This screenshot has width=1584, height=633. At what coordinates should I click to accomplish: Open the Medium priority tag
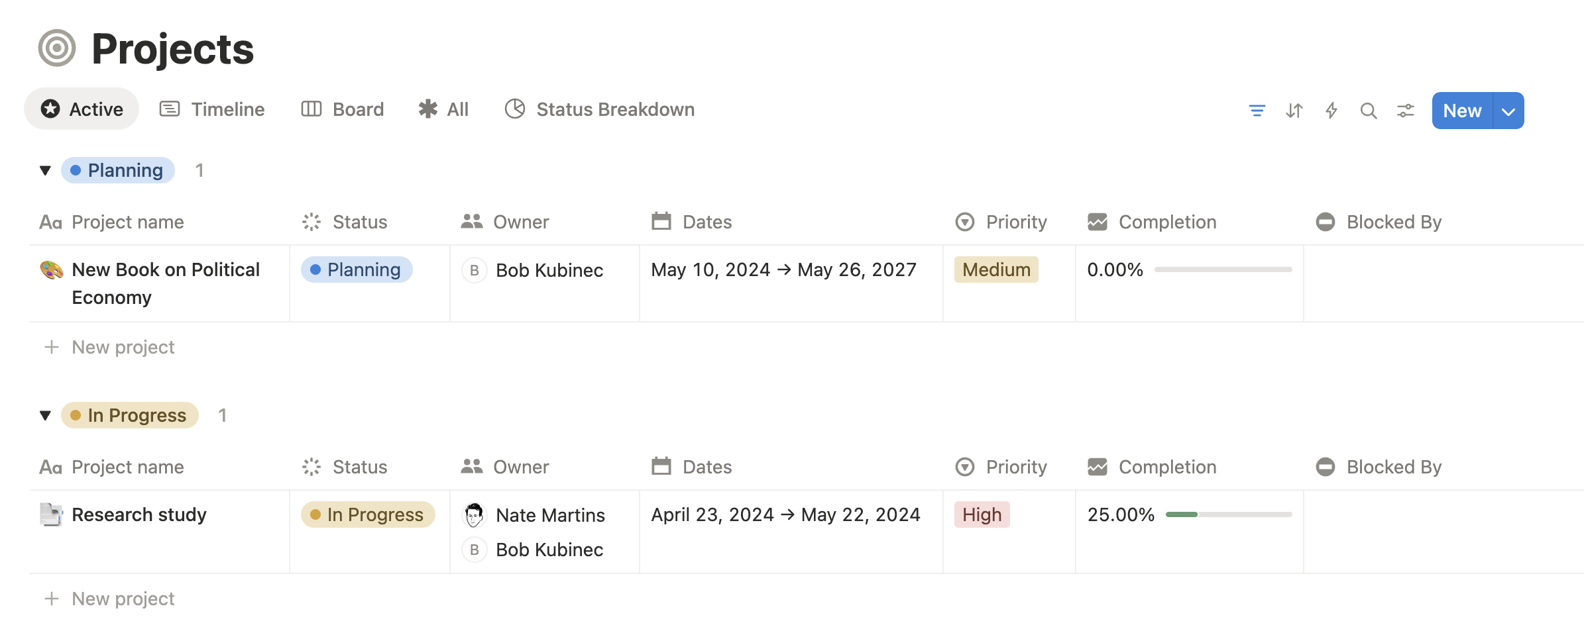pyautogui.click(x=995, y=270)
